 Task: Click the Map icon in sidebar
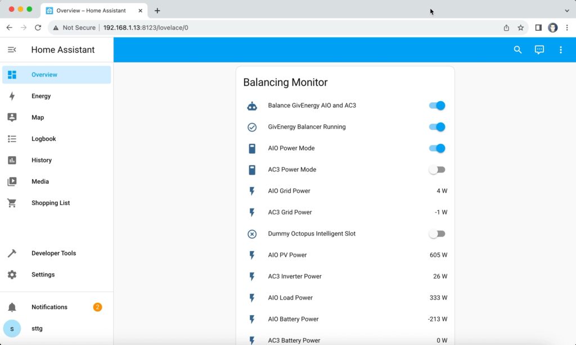pos(12,117)
